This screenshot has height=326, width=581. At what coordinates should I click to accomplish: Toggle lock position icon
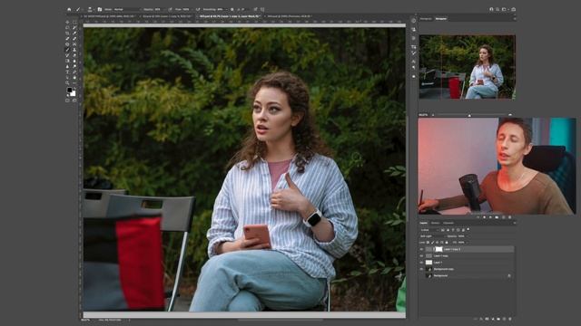438,243
